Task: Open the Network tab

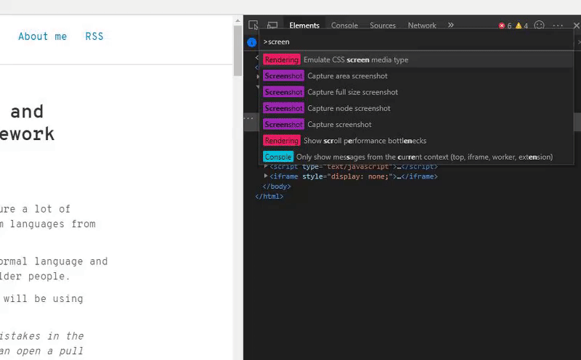Action: [422, 25]
